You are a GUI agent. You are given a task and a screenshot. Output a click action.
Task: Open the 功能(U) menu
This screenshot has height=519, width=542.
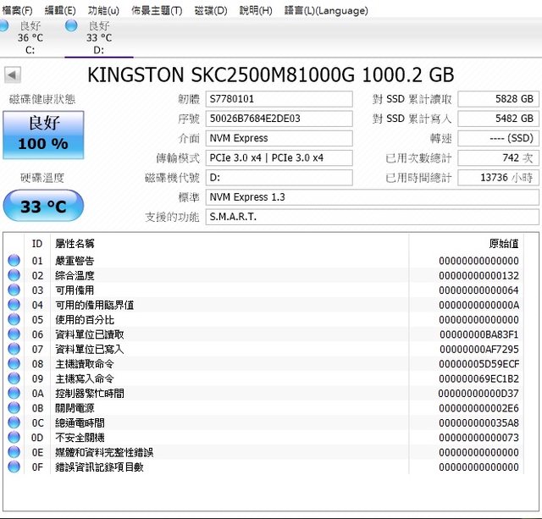click(x=103, y=10)
